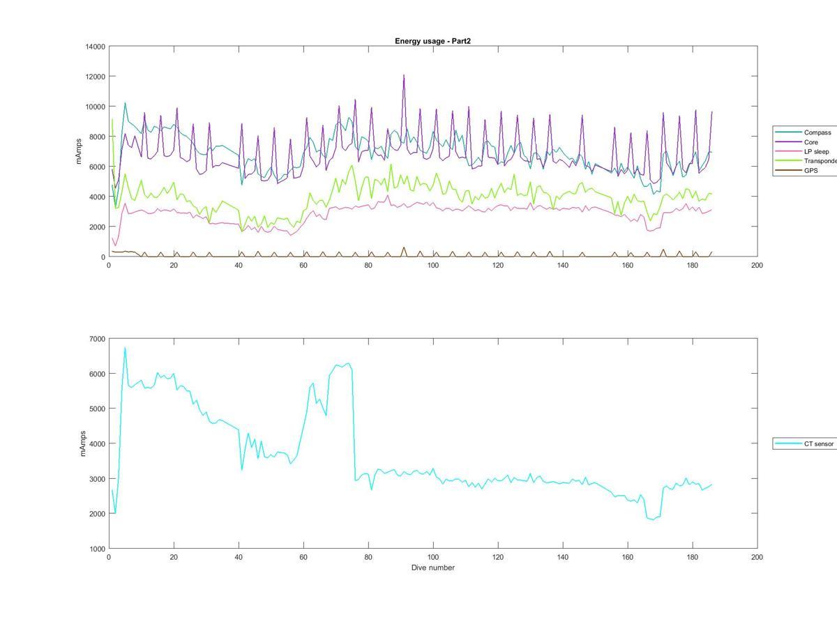Click the 1000 tick on lower y-axis
The height and width of the screenshot is (617, 837).
tap(98, 549)
